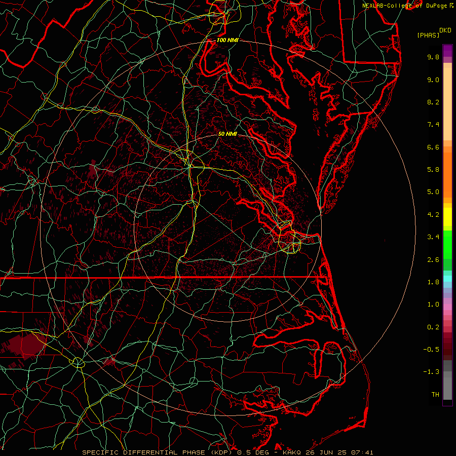456x456 pixels.
Task: Select the 1.8 legend value
Action: (x=433, y=282)
